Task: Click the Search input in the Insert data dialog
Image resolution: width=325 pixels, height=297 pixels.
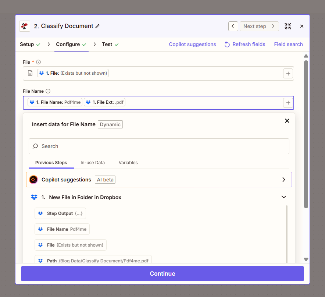Action: [x=159, y=146]
